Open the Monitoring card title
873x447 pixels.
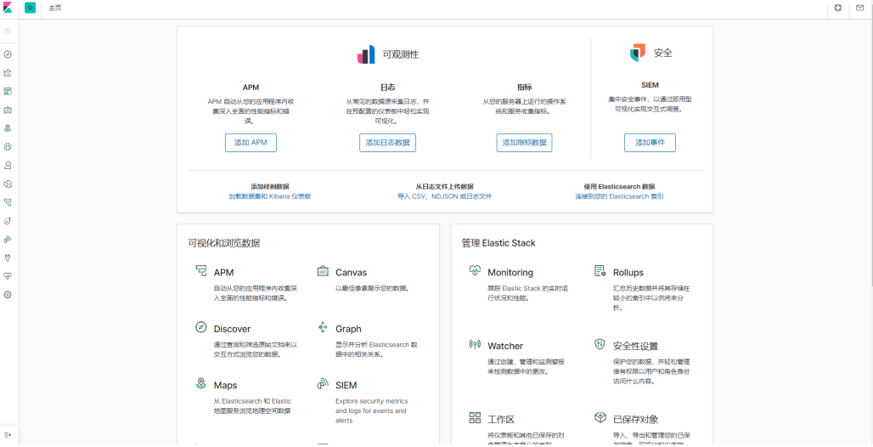click(510, 273)
